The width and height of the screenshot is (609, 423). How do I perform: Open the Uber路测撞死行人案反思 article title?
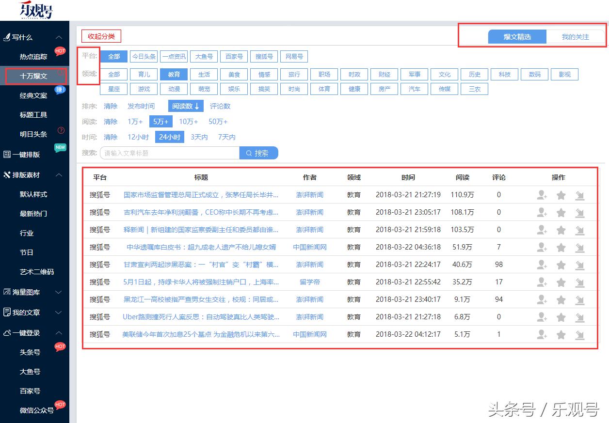pyautogui.click(x=201, y=317)
